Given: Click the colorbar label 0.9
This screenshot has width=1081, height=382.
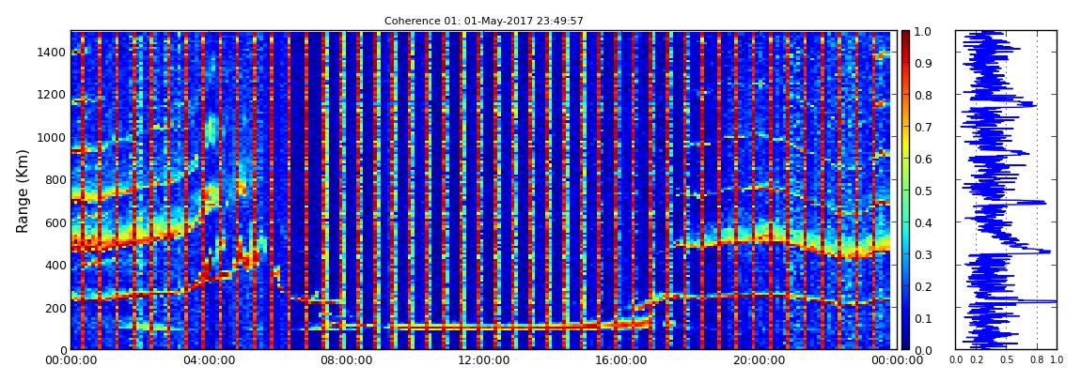Looking at the screenshot, I should pos(922,63).
